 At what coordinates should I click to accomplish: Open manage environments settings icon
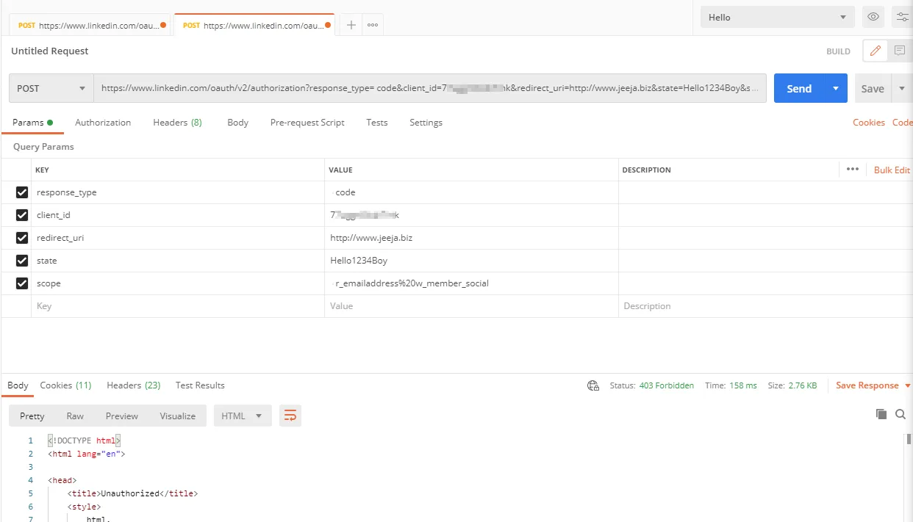(903, 17)
